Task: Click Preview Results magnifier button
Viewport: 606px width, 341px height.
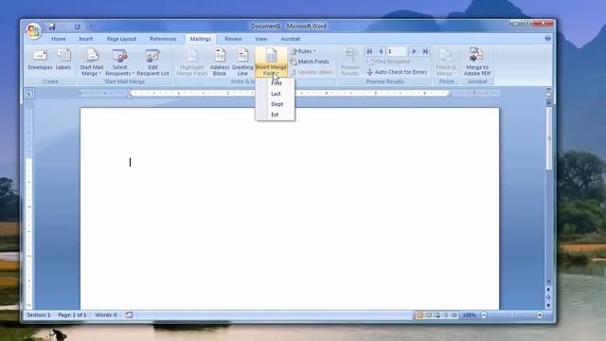Action: pos(350,62)
